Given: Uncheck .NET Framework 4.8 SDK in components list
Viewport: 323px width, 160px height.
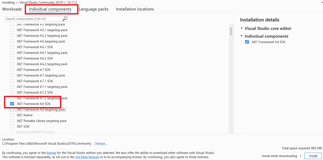Looking at the screenshot, I should pos(12,104).
